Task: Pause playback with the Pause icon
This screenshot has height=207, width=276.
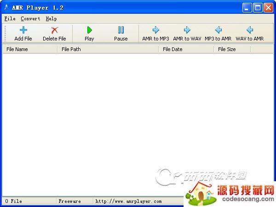Action: pyautogui.click(x=121, y=30)
